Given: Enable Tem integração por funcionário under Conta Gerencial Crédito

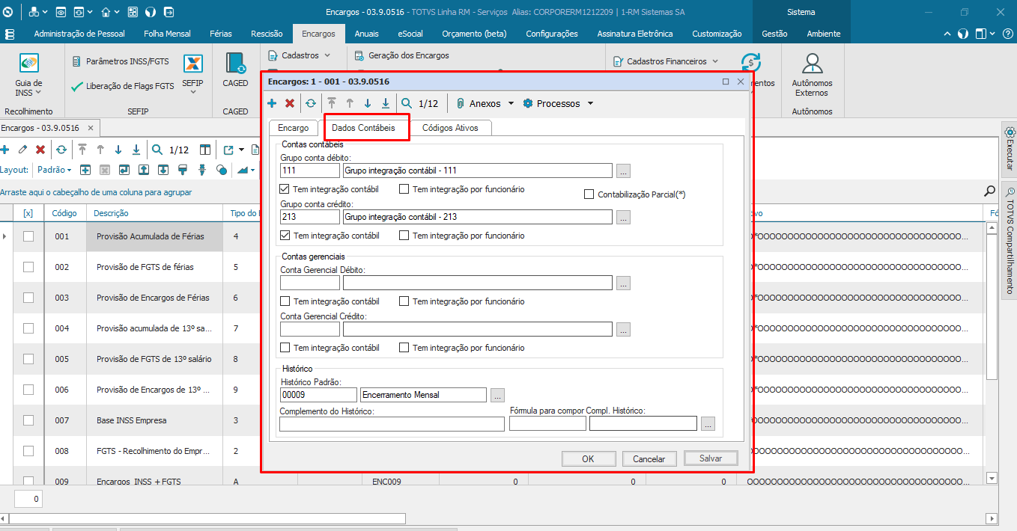Looking at the screenshot, I should 404,348.
